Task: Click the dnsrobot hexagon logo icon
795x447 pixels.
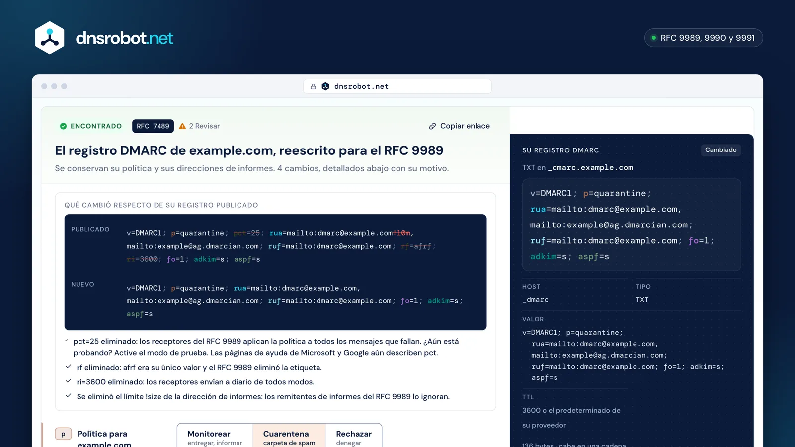Action: [x=50, y=38]
